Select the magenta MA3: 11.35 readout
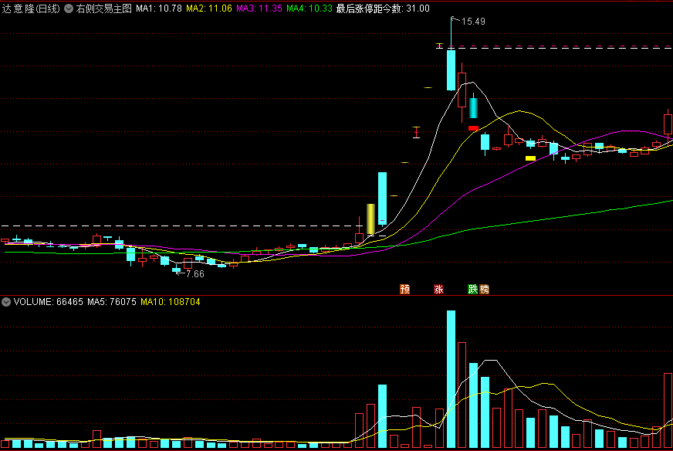This screenshot has height=451, width=673. tap(259, 8)
